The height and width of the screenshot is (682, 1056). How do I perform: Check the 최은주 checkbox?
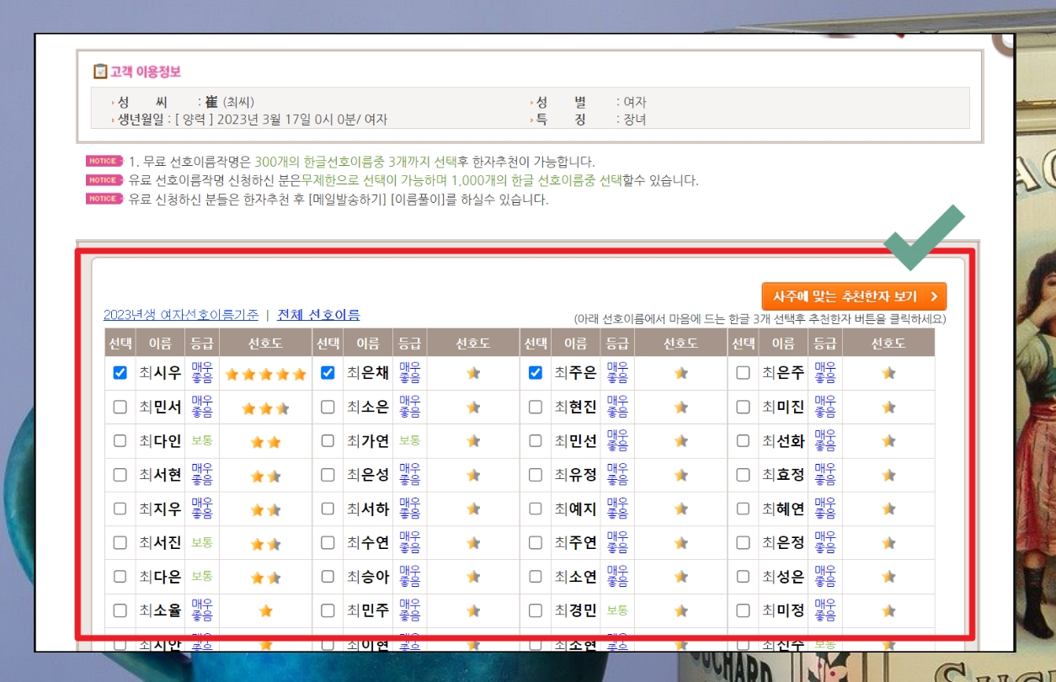[x=743, y=373]
